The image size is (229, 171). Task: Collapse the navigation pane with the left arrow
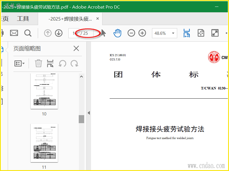coord(89,113)
